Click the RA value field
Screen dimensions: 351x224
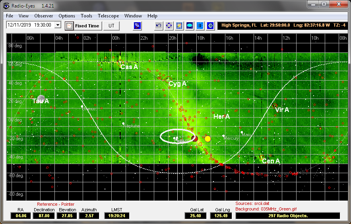click(21, 216)
